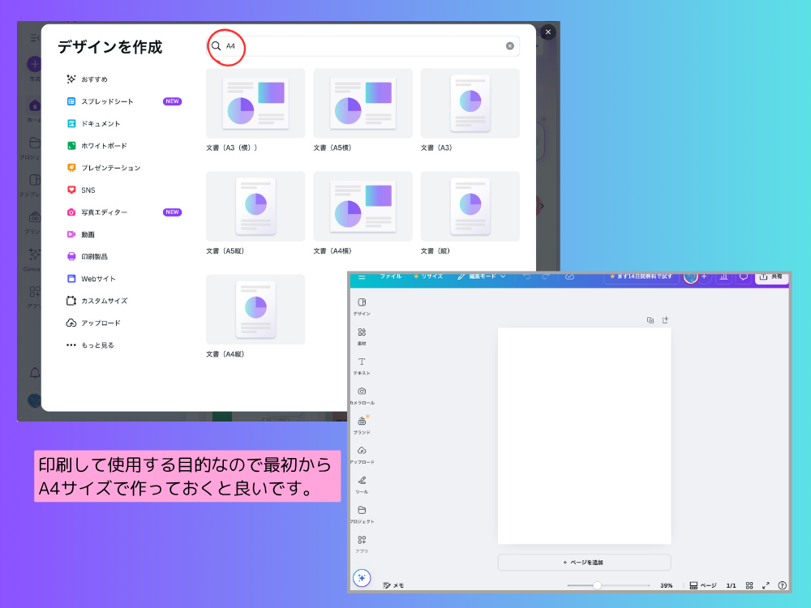Duplicate the page using the copy icon
Screen dimensions: 811x608
650,320
